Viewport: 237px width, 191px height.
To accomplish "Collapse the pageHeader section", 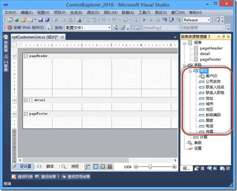I will pos(25,56).
